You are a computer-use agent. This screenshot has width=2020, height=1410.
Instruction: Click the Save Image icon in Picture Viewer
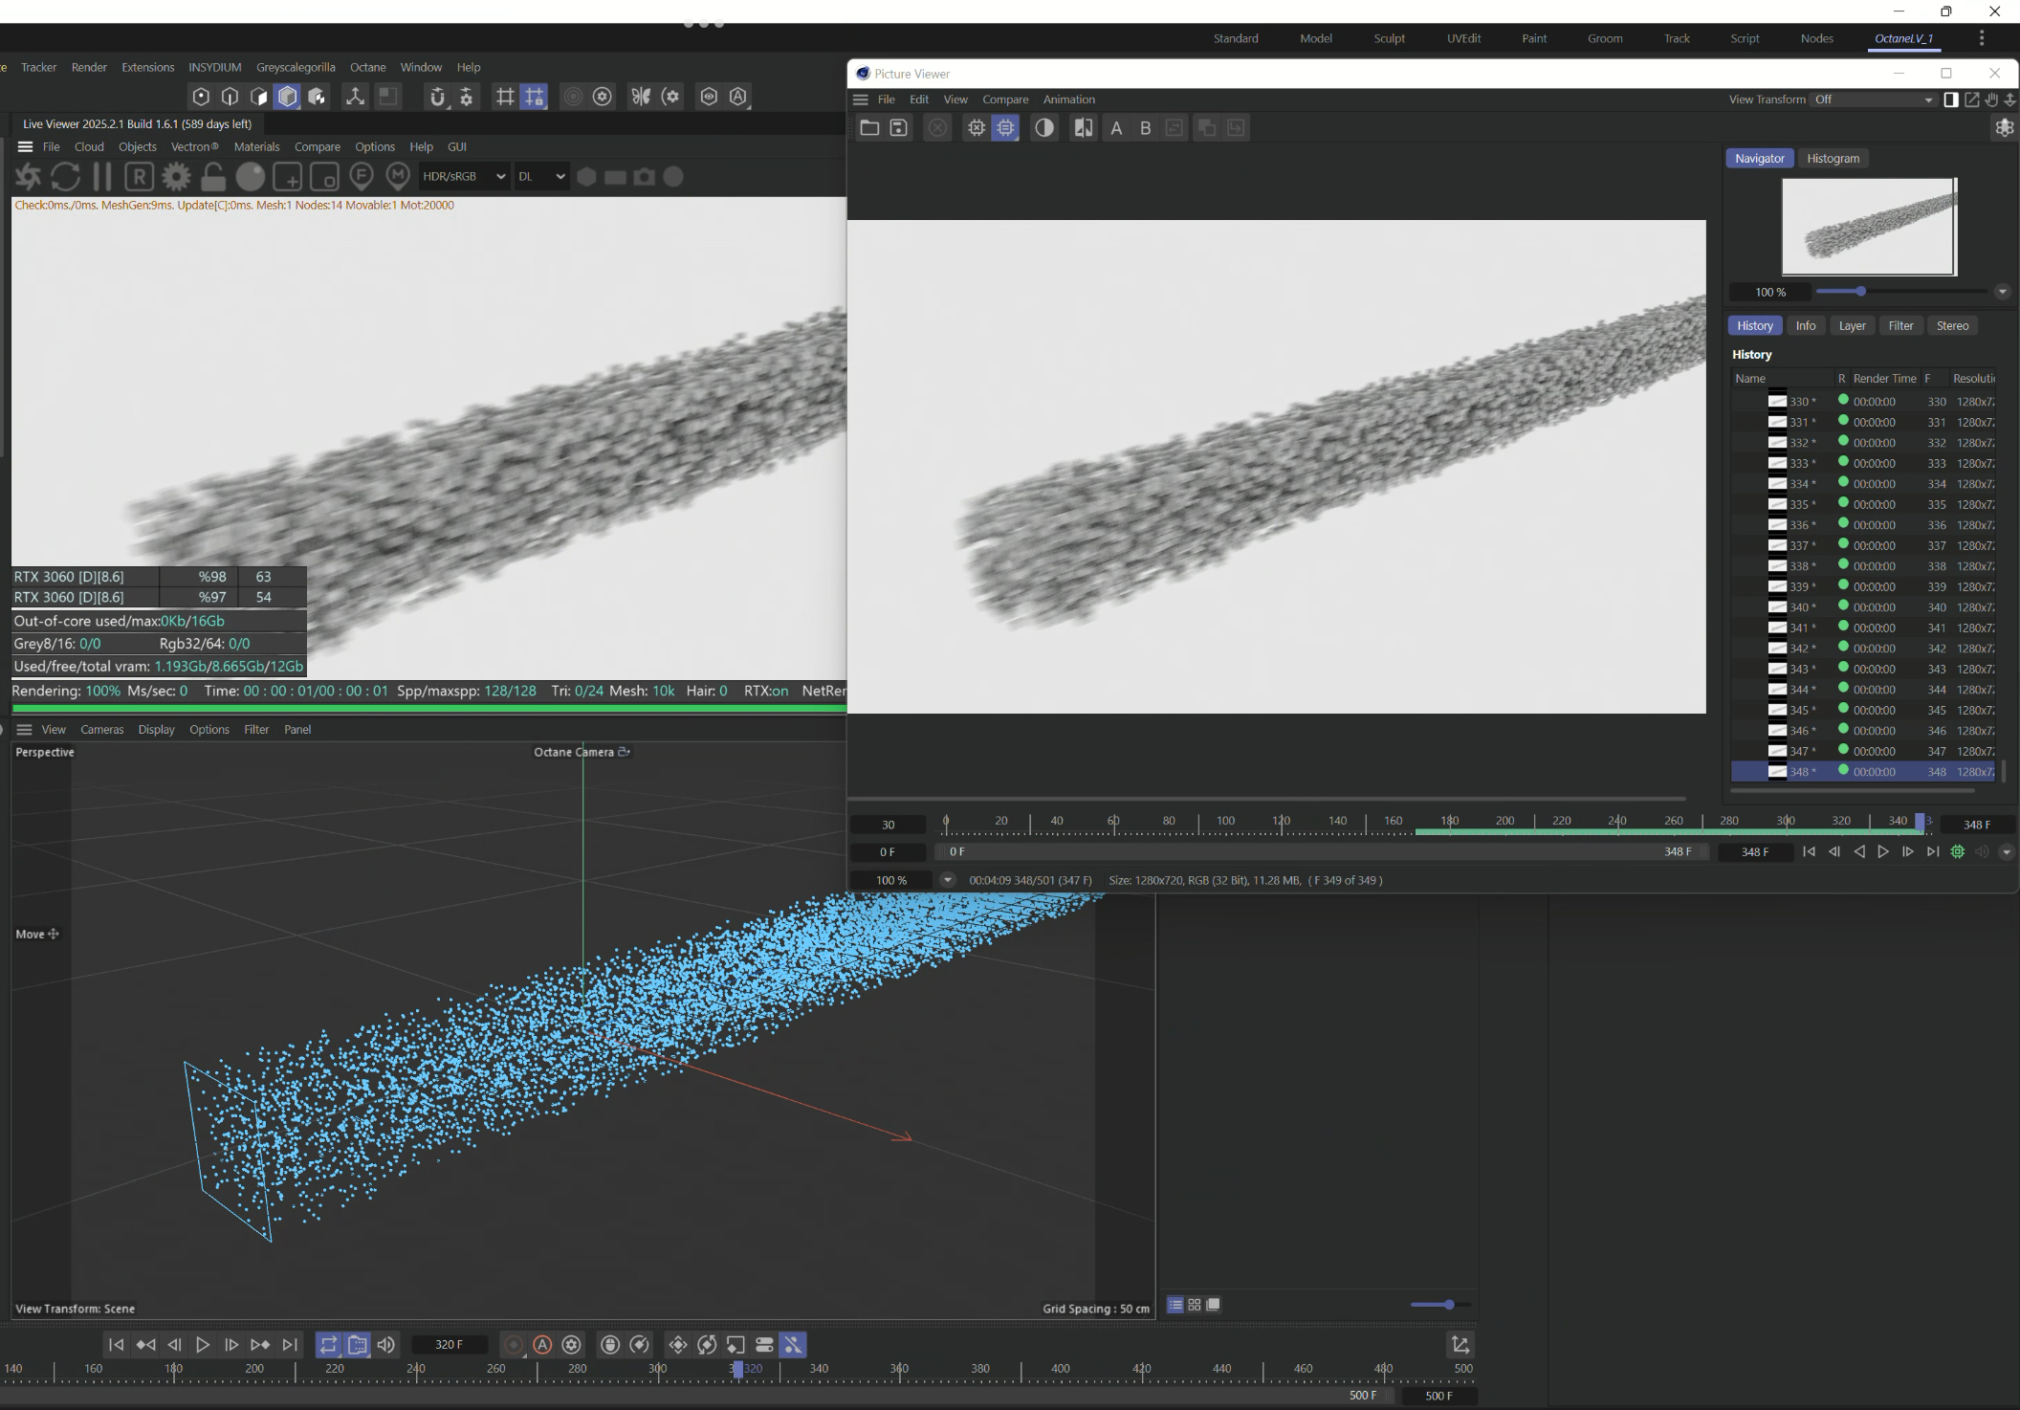click(x=899, y=128)
